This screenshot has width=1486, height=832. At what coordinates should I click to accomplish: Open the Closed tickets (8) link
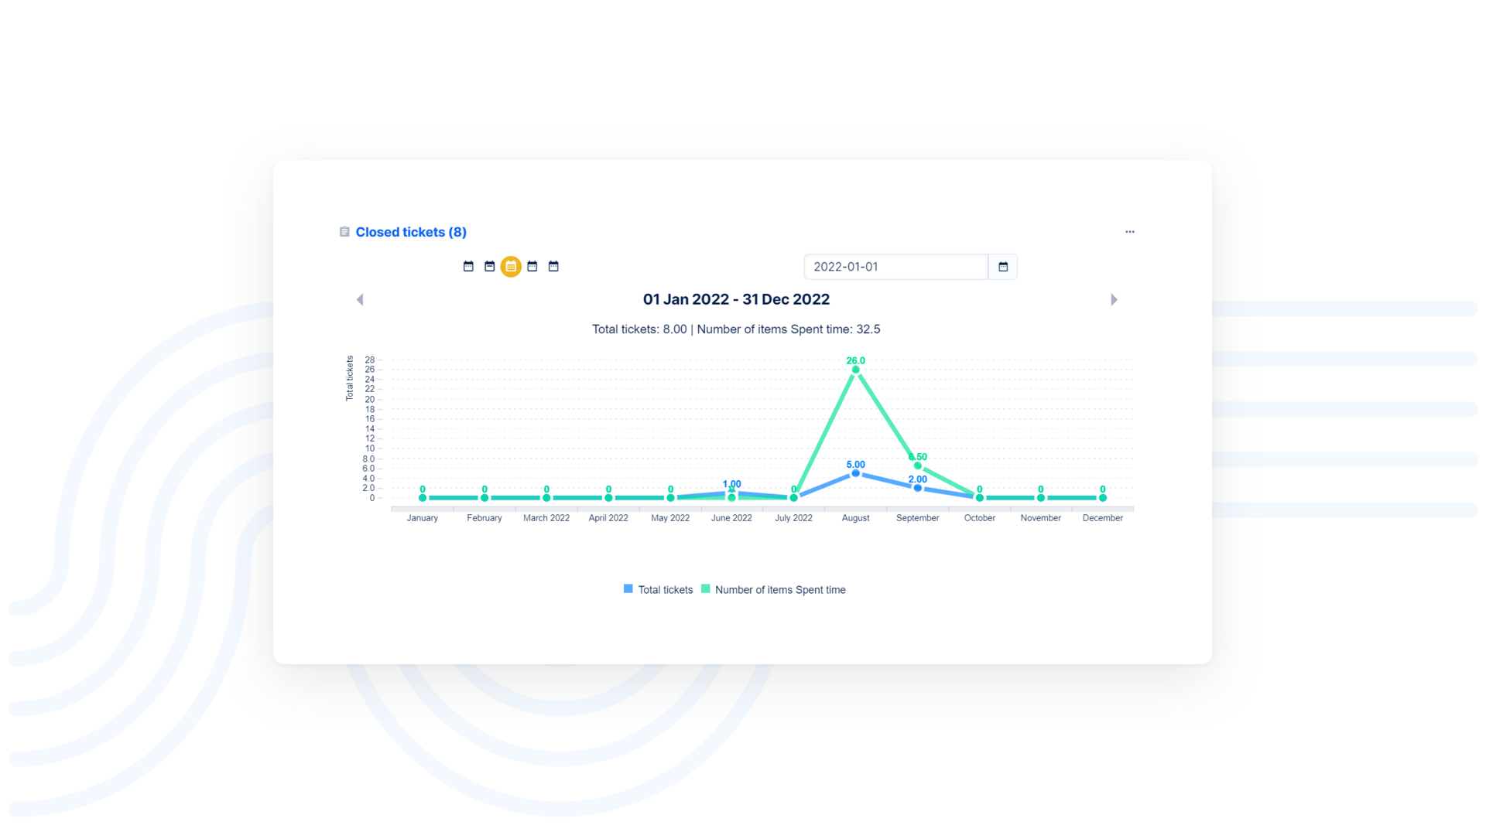pyautogui.click(x=411, y=232)
